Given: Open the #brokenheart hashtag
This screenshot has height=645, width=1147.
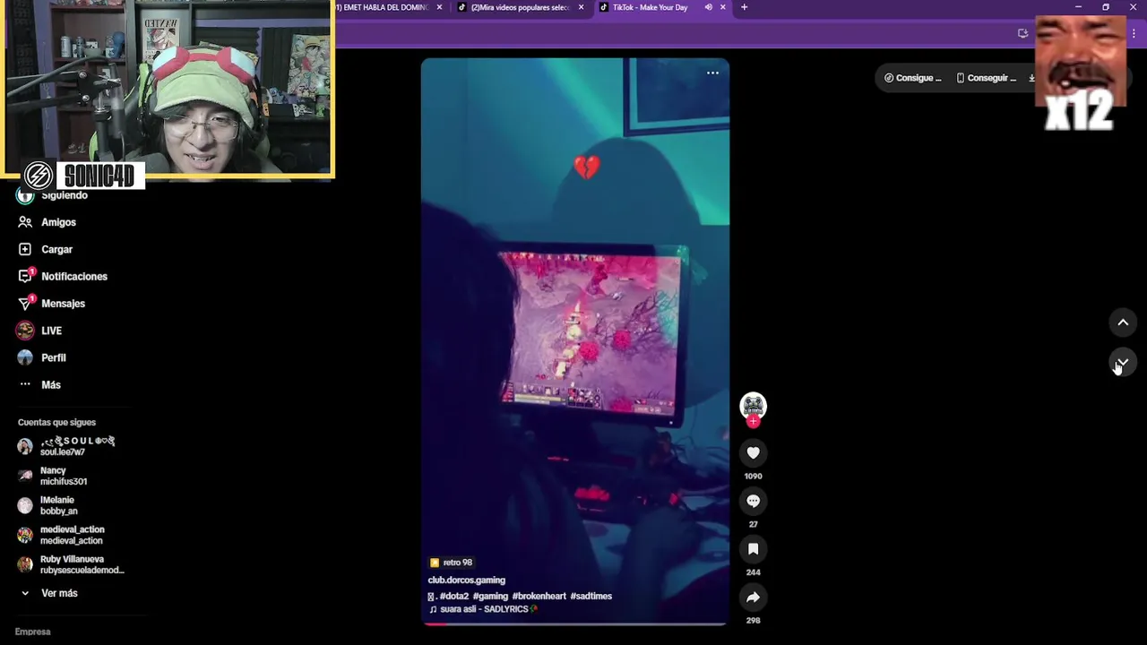Looking at the screenshot, I should (x=539, y=596).
